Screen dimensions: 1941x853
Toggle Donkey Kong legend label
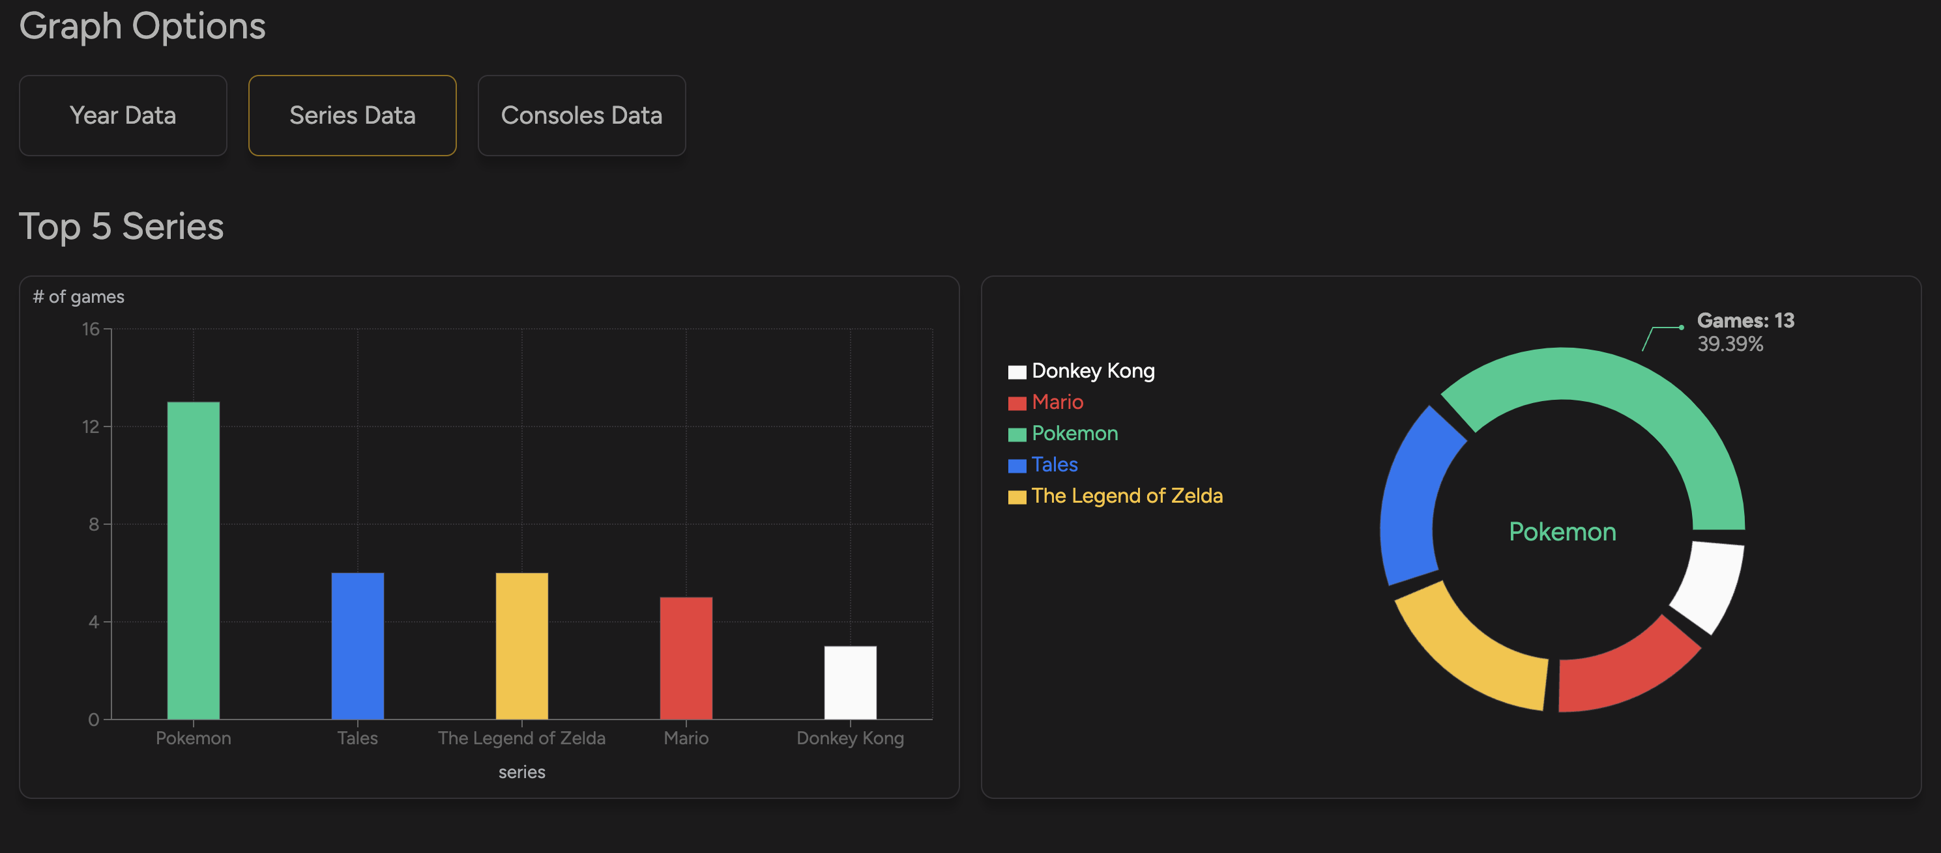click(1092, 371)
